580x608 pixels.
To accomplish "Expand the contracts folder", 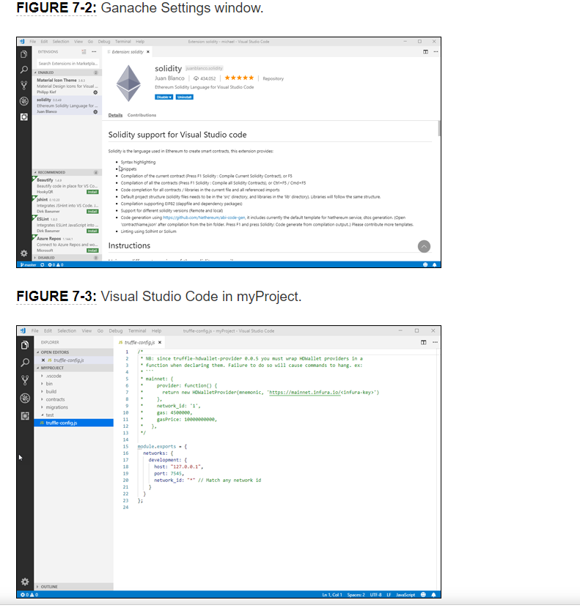I will click(74, 399).
